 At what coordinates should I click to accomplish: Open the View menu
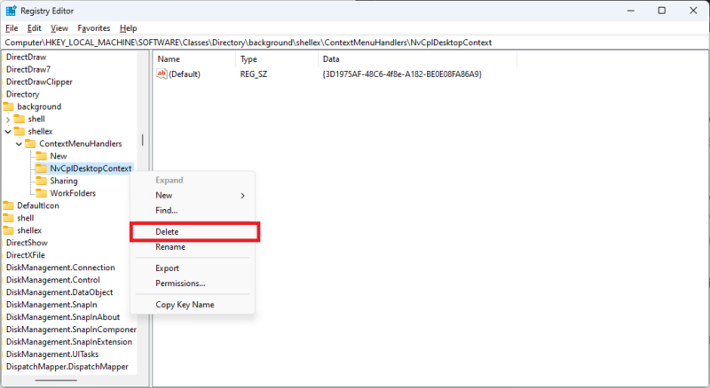coord(59,28)
